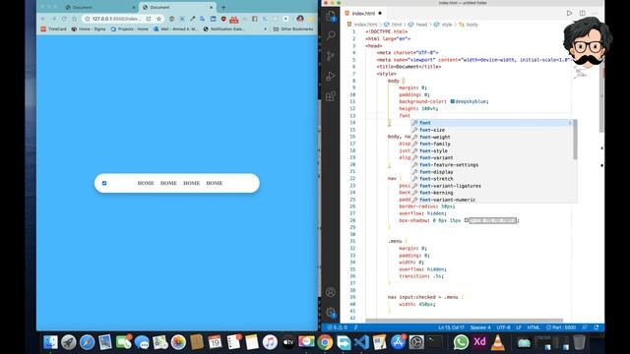Image resolution: width=630 pixels, height=354 pixels.
Task: Open the Chrome profile avatar
Action: (300, 19)
